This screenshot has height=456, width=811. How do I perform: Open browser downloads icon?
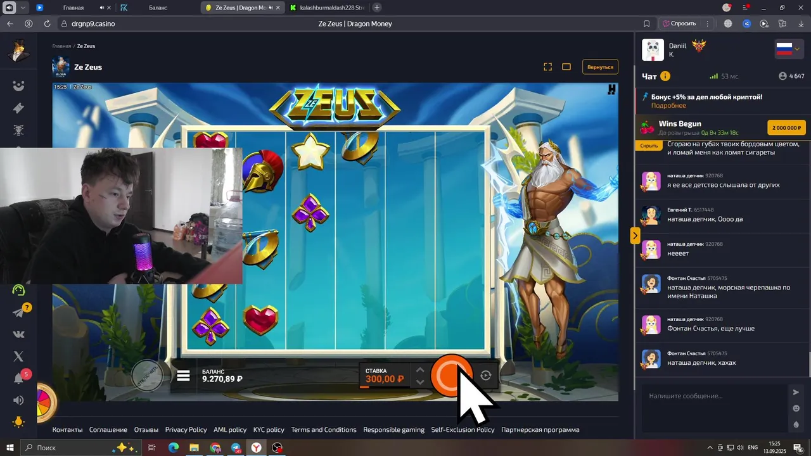801,23
